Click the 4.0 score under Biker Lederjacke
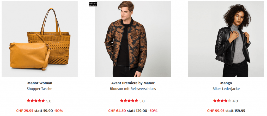This screenshot has width=267, height=116. tap(235, 101)
